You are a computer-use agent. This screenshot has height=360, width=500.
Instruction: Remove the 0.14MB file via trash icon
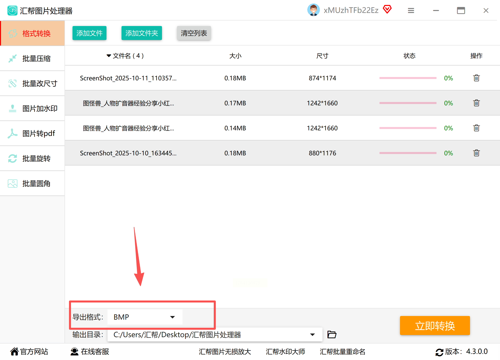(x=476, y=128)
